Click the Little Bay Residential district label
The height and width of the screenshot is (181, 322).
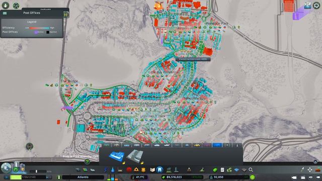pos(164,72)
